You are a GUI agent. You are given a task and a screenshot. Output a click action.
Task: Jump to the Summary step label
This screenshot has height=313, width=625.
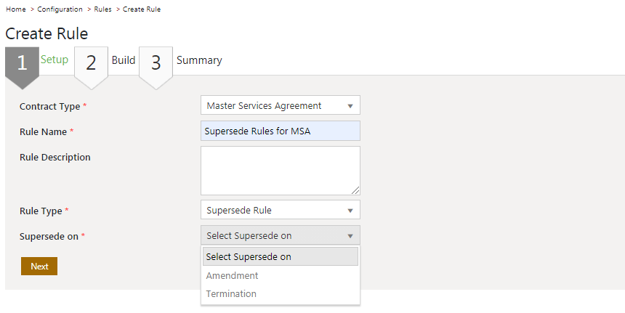(199, 60)
